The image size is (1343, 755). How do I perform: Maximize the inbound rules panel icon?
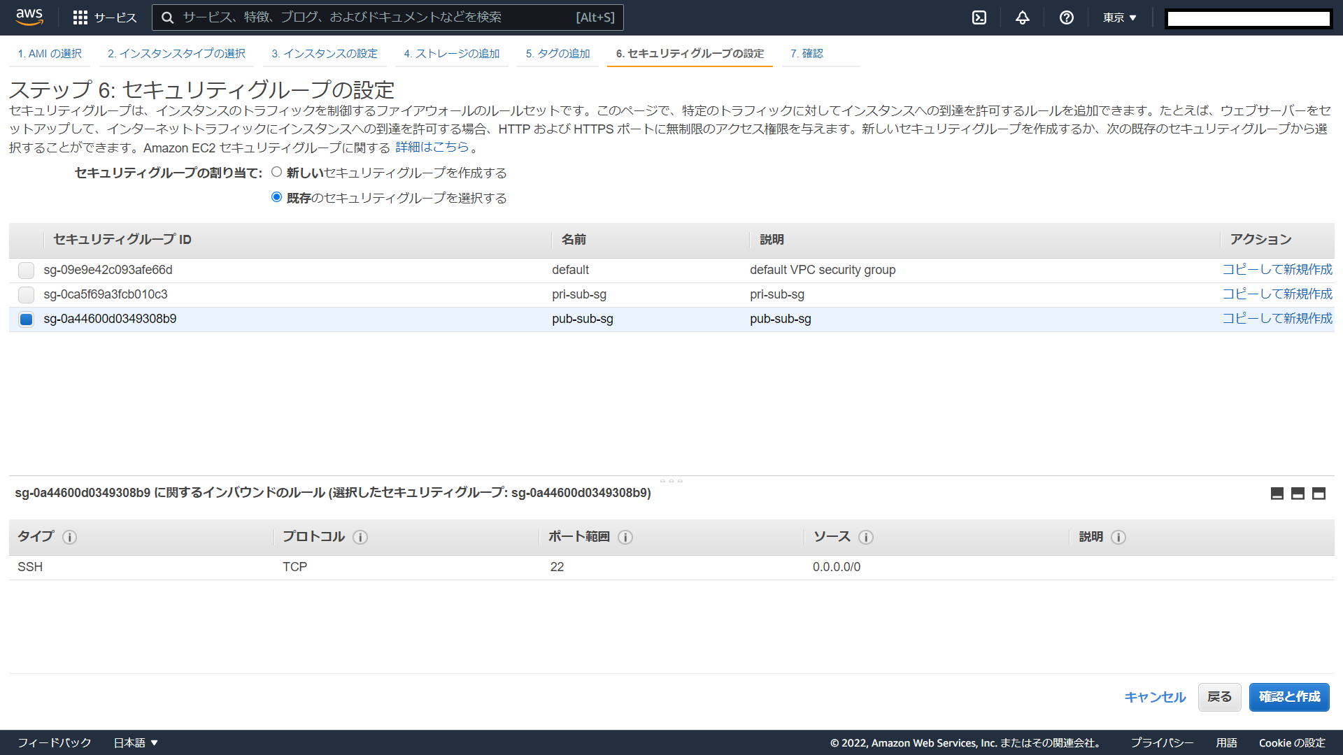(x=1319, y=494)
